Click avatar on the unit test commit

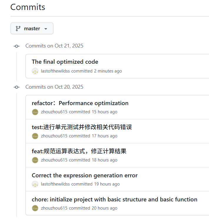pos(35,136)
